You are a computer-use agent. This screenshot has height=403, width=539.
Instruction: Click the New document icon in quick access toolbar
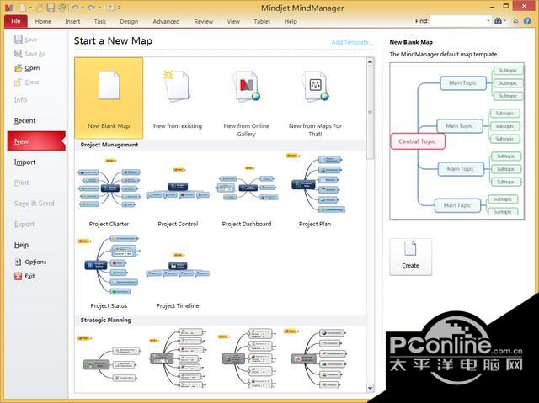23,8
